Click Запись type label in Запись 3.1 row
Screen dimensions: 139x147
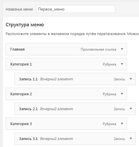click(119, 139)
